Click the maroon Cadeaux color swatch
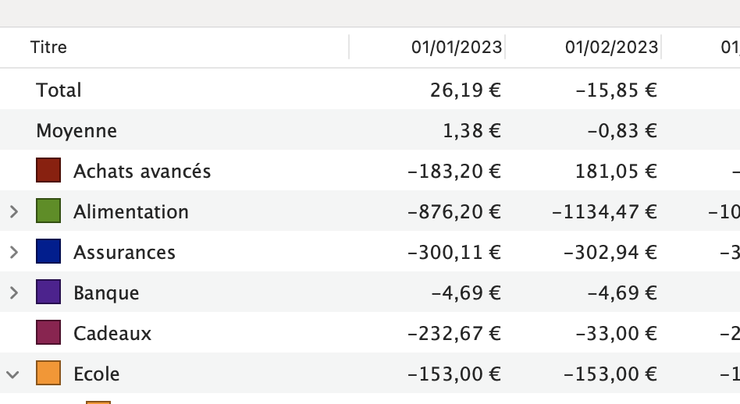This screenshot has width=740, height=404. click(48, 332)
